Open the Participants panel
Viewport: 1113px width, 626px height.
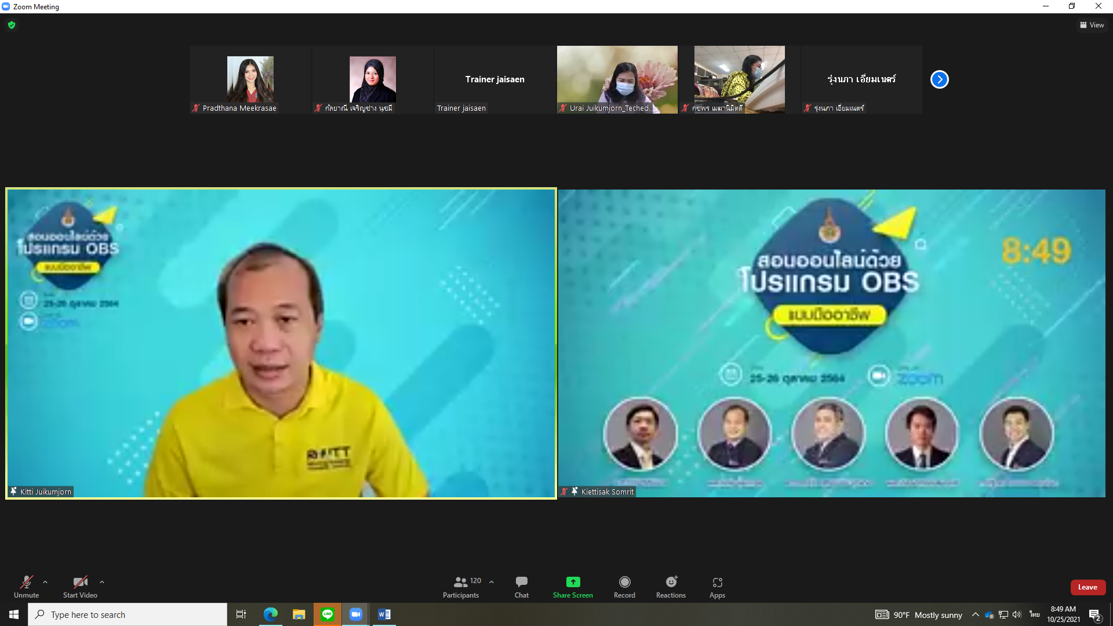462,587
